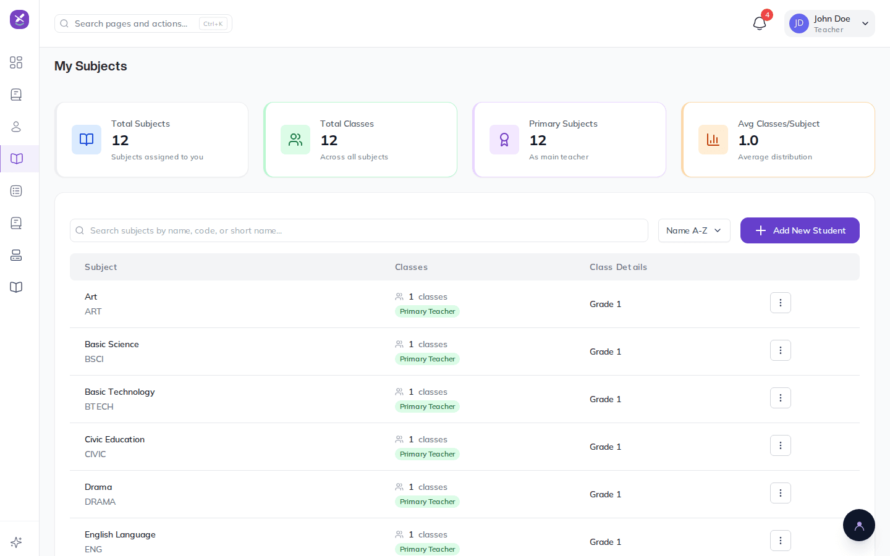890x556 pixels.
Task: Open the three-dot menu for Drama row
Action: click(781, 493)
